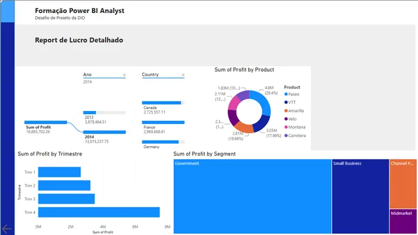This screenshot has width=418, height=235.
Task: Click the Desafio de Projeto da DIO subtitle
Action: 60,18
